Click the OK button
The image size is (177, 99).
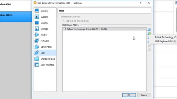129,95
